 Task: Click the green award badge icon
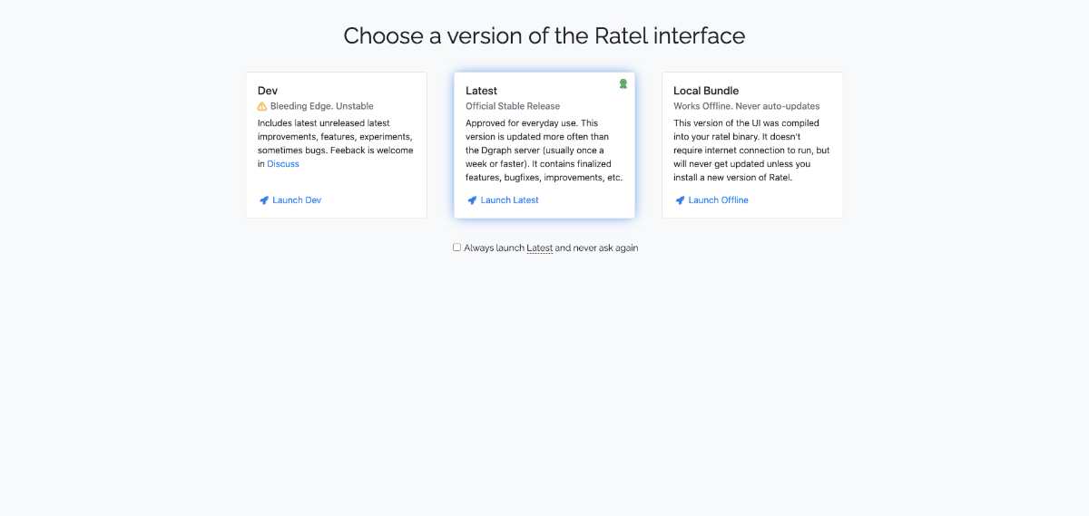tap(623, 83)
